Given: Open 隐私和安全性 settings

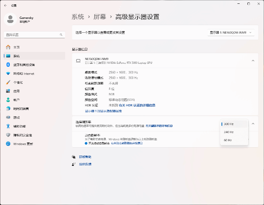Looking at the screenshot, I should 34,135.
